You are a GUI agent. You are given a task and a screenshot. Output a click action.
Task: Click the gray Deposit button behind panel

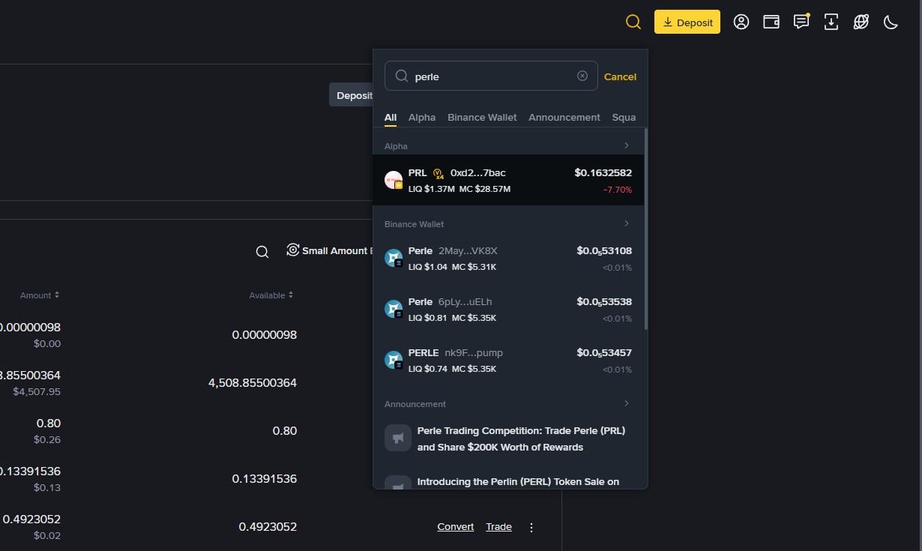(352, 95)
